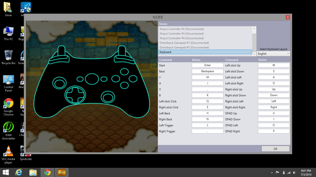The width and height of the screenshot is (316, 177).
Task: Change the Right stick Right key
Action: click(274, 107)
